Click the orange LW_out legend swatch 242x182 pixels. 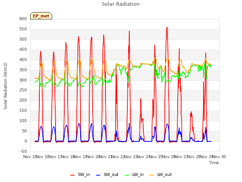click(152, 175)
